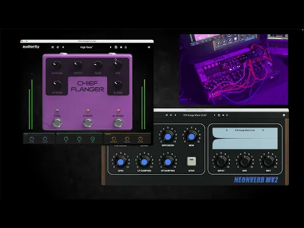Go to previous preset in Chief Flanger

[63, 47]
